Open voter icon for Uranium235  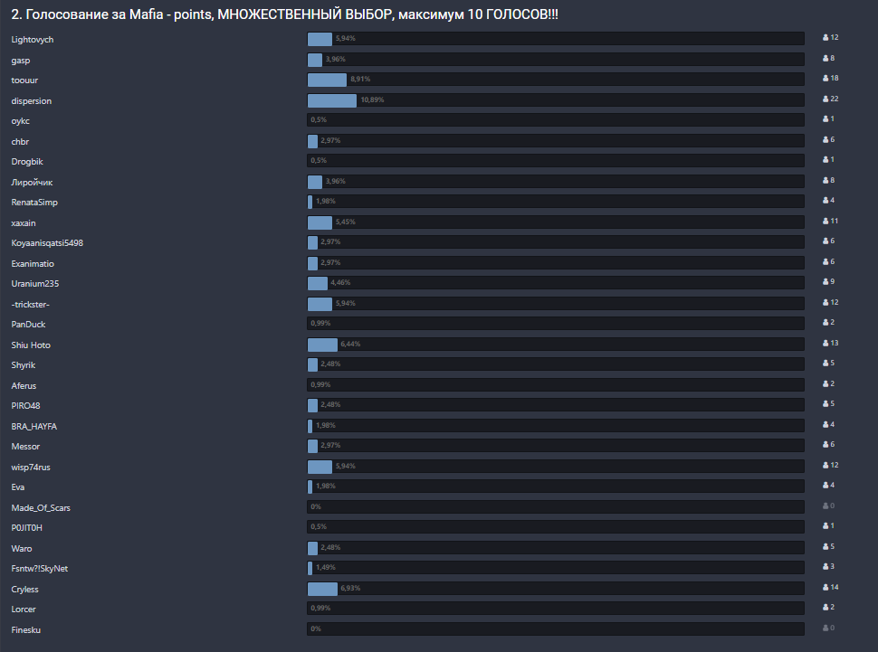pos(826,282)
